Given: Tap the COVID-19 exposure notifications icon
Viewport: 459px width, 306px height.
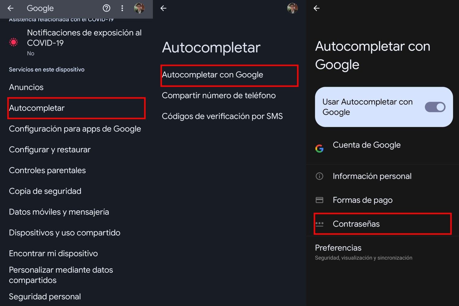Looking at the screenshot, I should click(x=14, y=42).
